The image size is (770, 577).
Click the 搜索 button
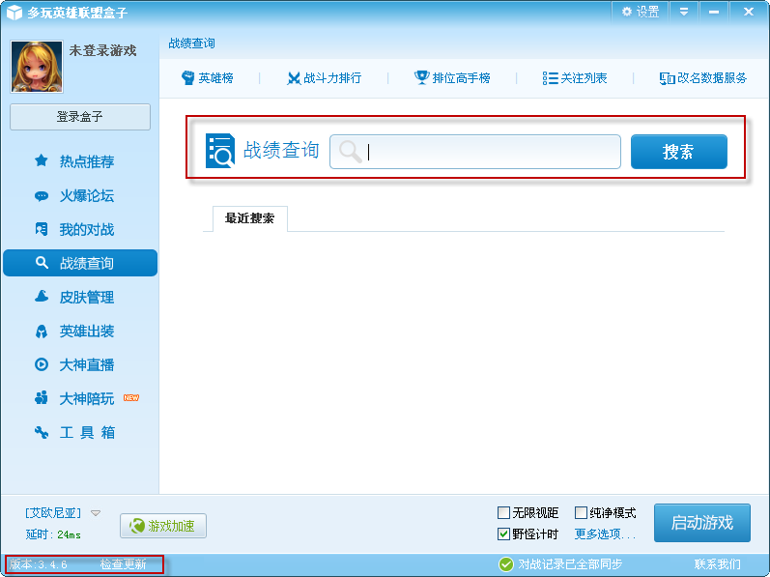(x=678, y=152)
